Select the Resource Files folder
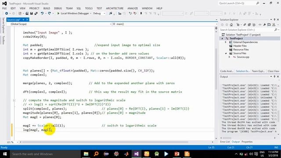 click(241, 50)
